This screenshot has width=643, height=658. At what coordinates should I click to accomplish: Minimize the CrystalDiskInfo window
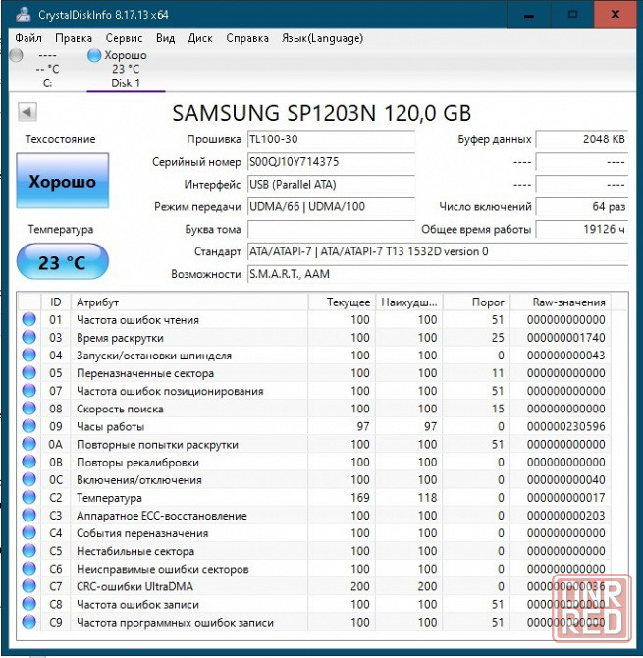coord(529,15)
